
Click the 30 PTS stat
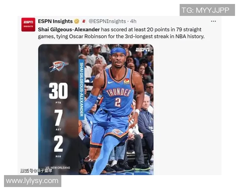tap(59, 93)
